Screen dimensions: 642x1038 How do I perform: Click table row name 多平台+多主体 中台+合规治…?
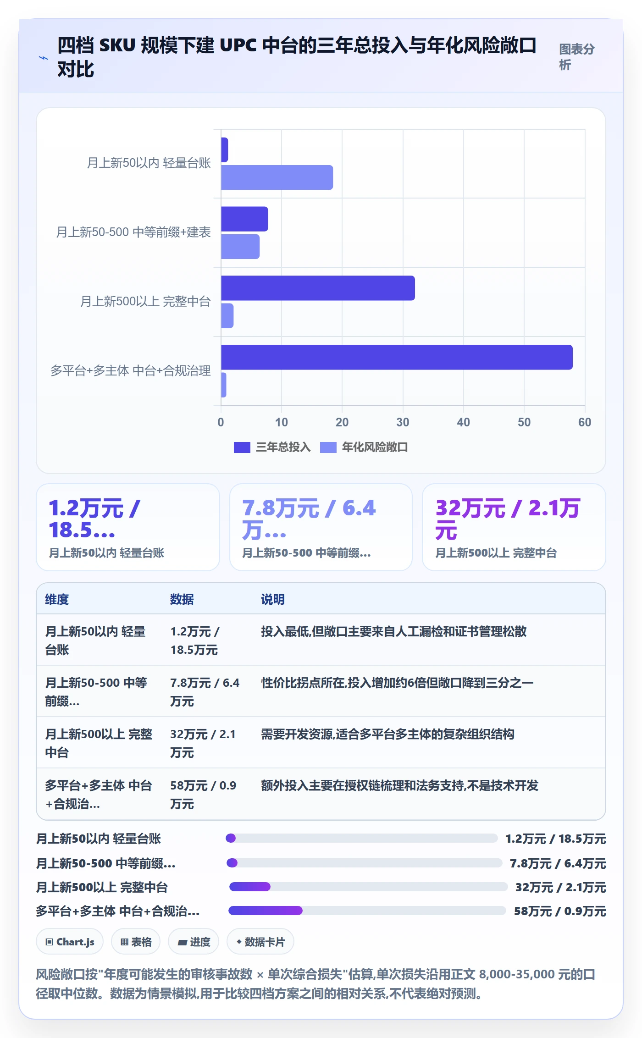click(x=99, y=795)
